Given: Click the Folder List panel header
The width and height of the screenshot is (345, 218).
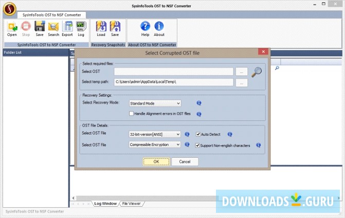Looking at the screenshot, I should 36,52.
